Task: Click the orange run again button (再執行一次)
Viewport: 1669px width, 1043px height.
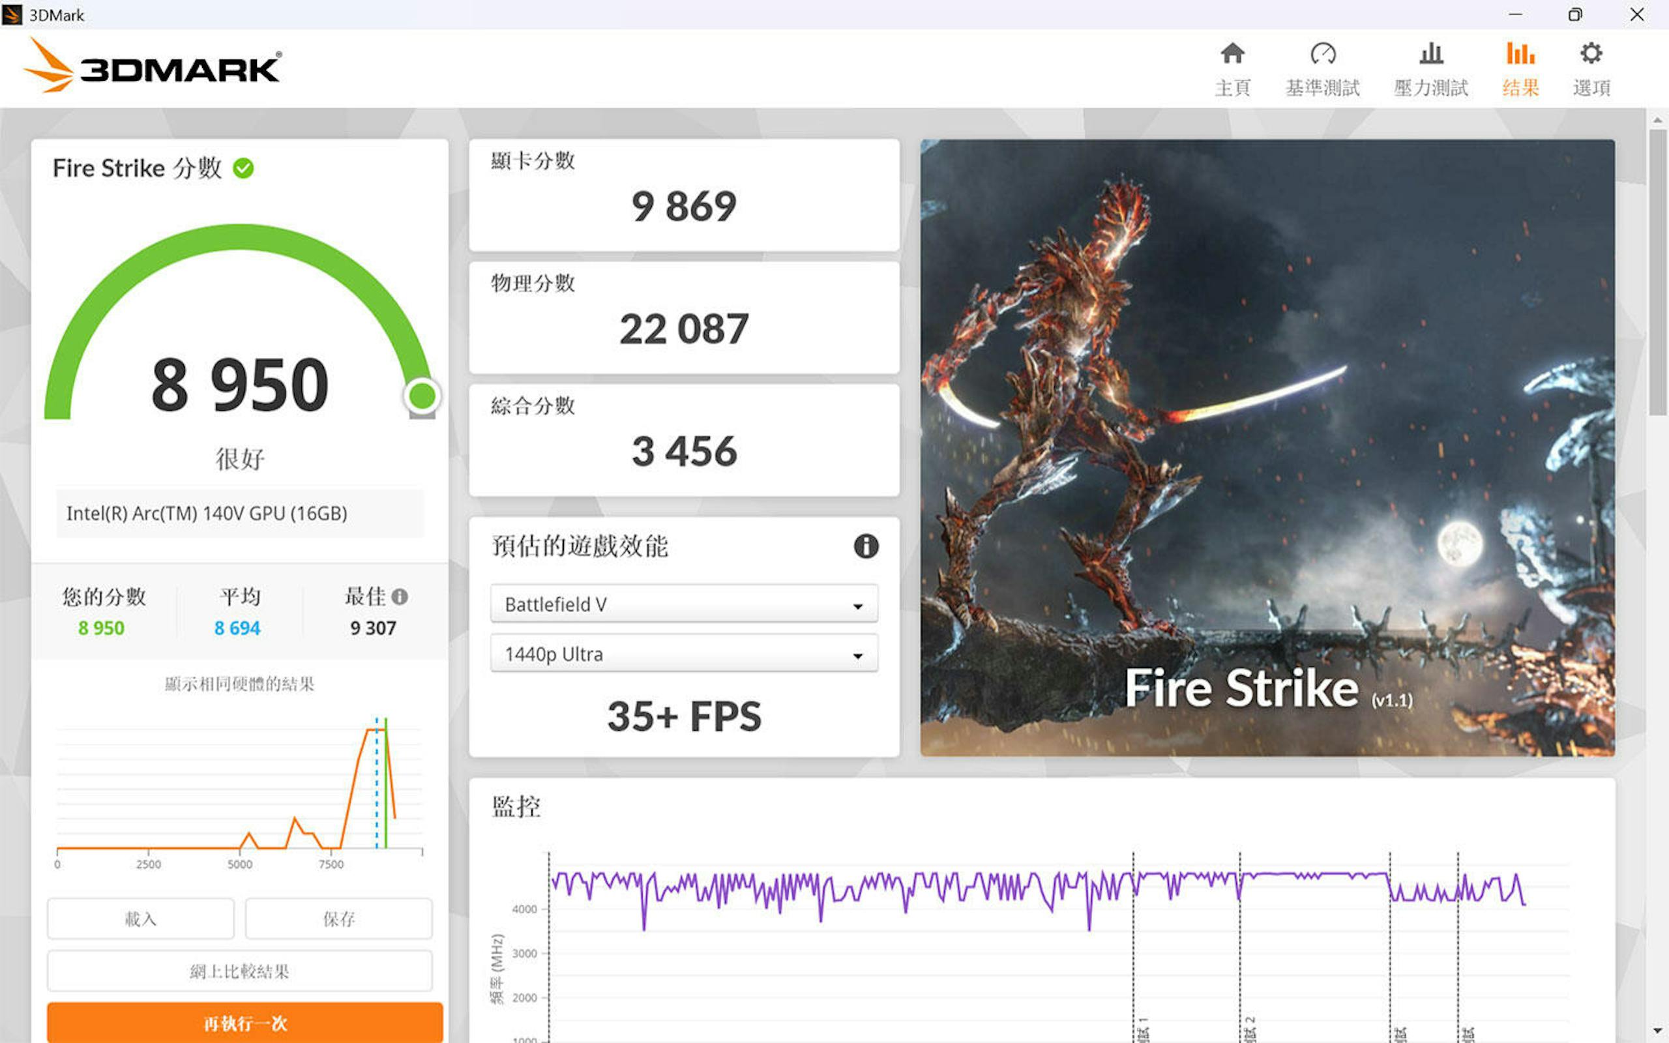Action: click(x=245, y=1023)
